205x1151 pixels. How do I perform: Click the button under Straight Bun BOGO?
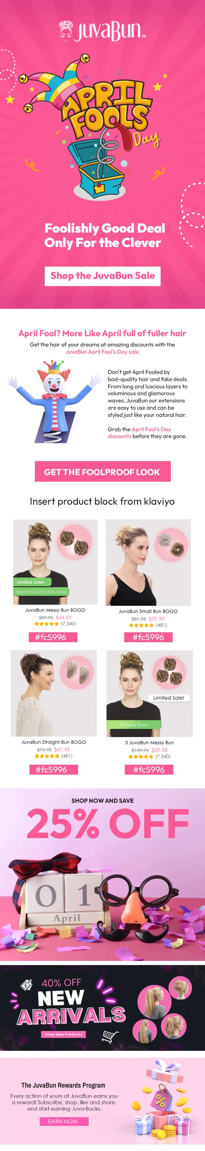(x=51, y=770)
